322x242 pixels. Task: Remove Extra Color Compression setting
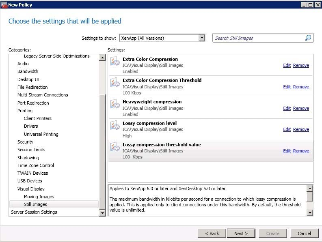point(301,65)
